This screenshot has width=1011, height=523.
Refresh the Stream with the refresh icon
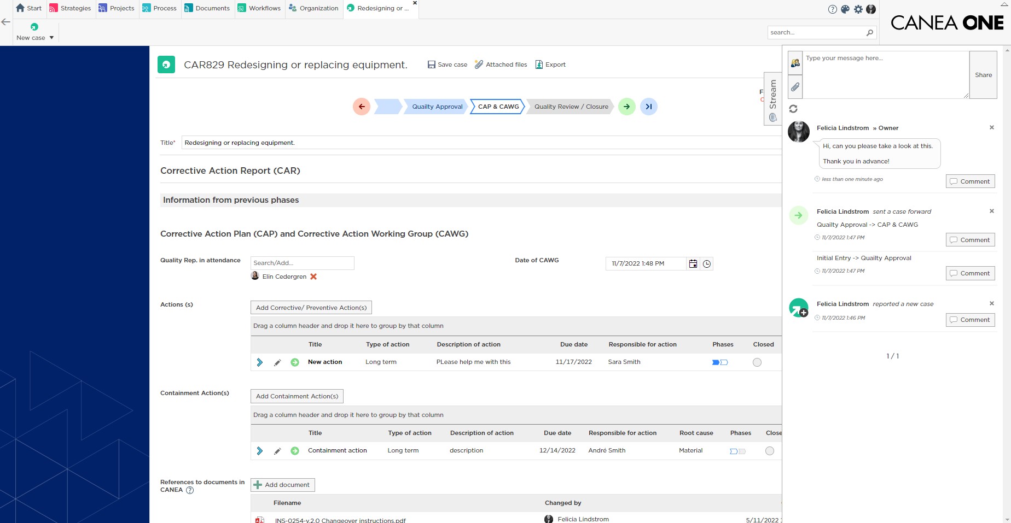793,109
